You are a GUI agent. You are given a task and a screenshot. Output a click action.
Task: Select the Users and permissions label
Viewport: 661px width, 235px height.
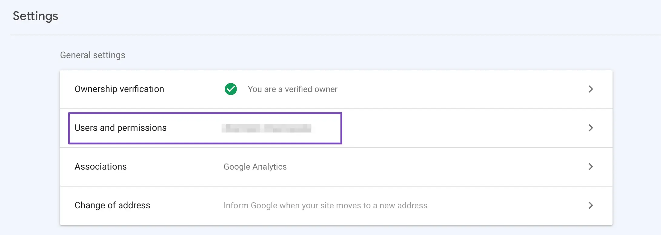[120, 128]
